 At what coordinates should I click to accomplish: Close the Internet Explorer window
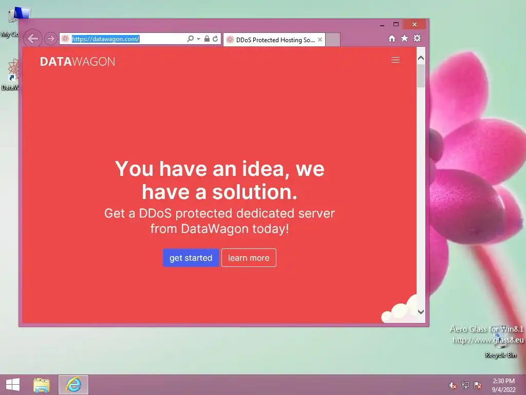(415, 25)
